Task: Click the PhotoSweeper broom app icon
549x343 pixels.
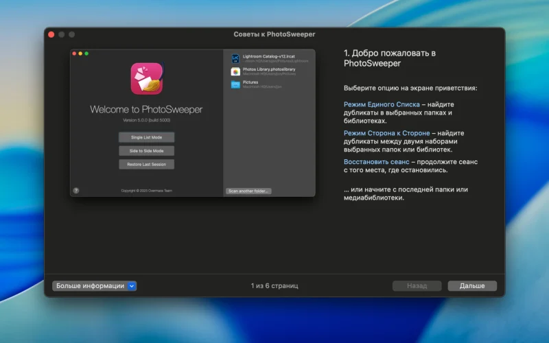Action: point(147,79)
